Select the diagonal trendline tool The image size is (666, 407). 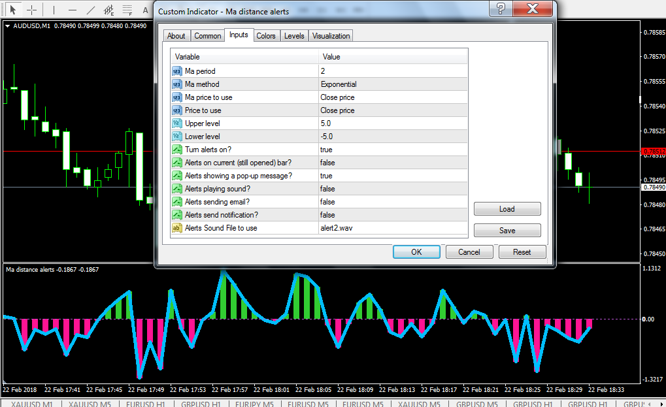pos(90,10)
